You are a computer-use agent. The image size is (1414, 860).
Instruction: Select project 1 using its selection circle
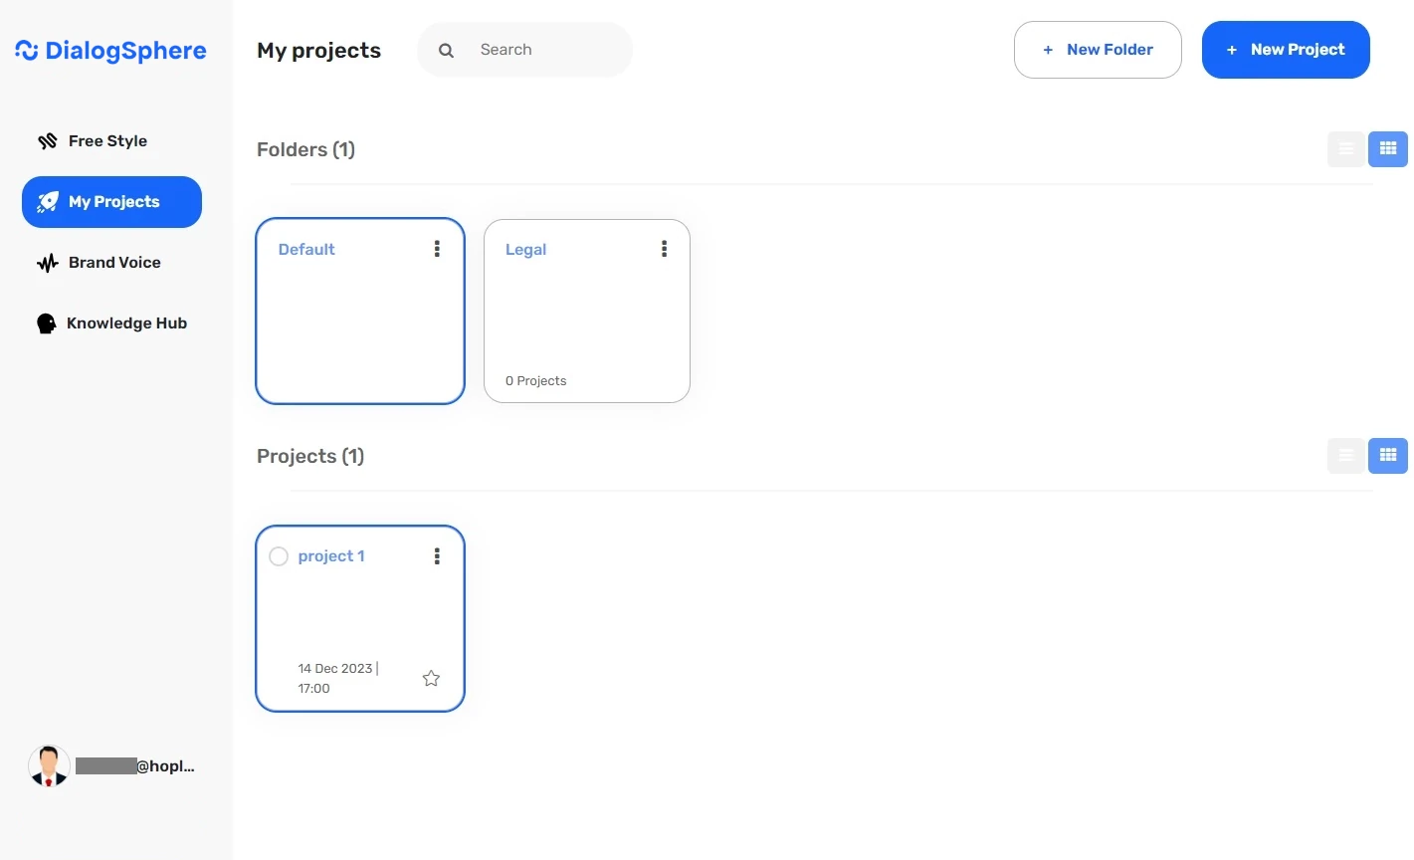click(x=278, y=556)
